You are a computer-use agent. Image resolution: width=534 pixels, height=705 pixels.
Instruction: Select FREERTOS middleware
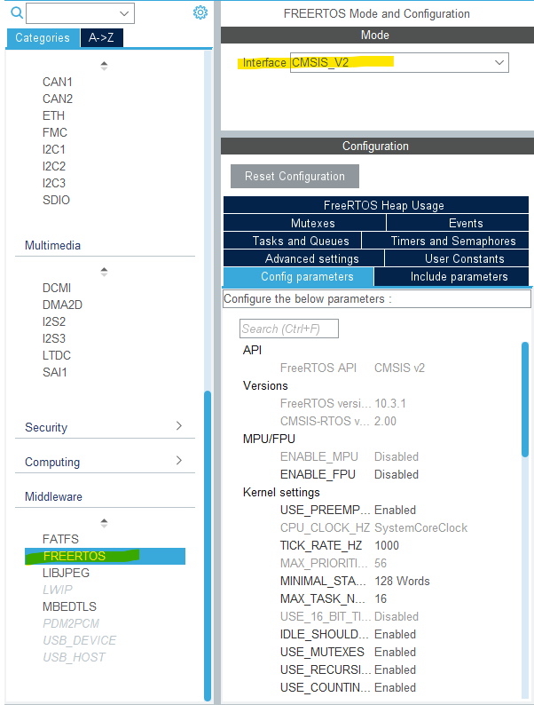(x=105, y=556)
